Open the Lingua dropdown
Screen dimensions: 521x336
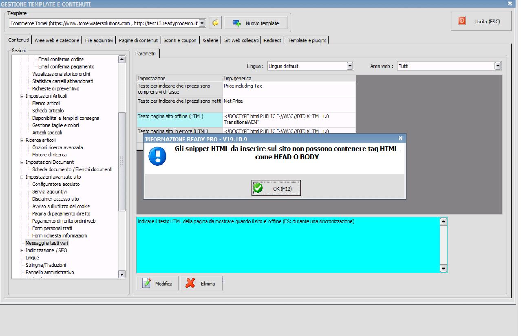coord(350,66)
